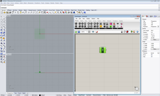Click the green Open file icon in Grasshopper
This screenshot has width=160, height=96.
coord(76,32)
